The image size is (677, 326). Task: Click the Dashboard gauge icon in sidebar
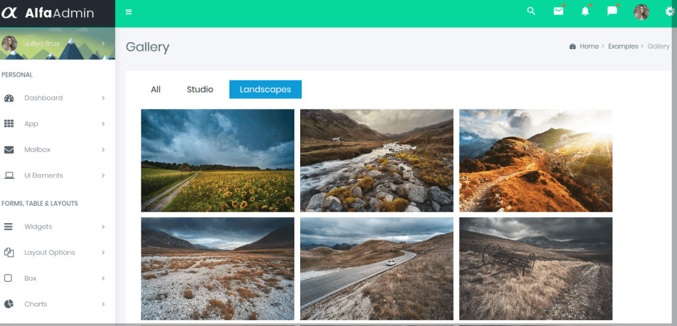click(x=9, y=98)
